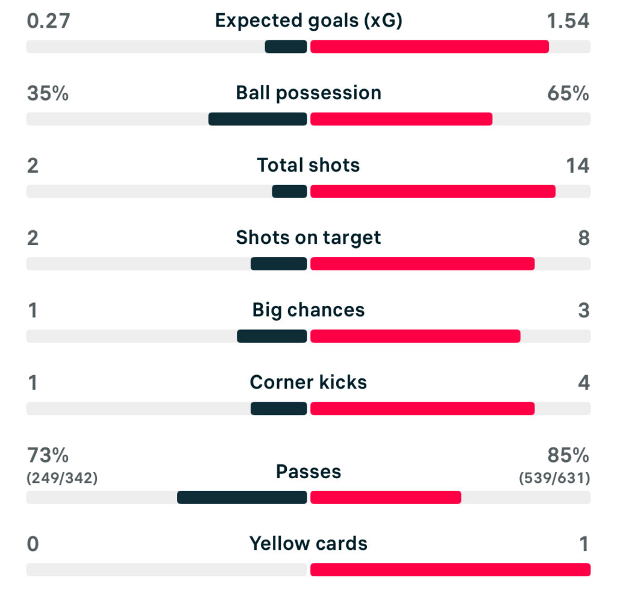Click the 14 total shots value
Image resolution: width=617 pixels, height=601 pixels.
click(x=577, y=166)
